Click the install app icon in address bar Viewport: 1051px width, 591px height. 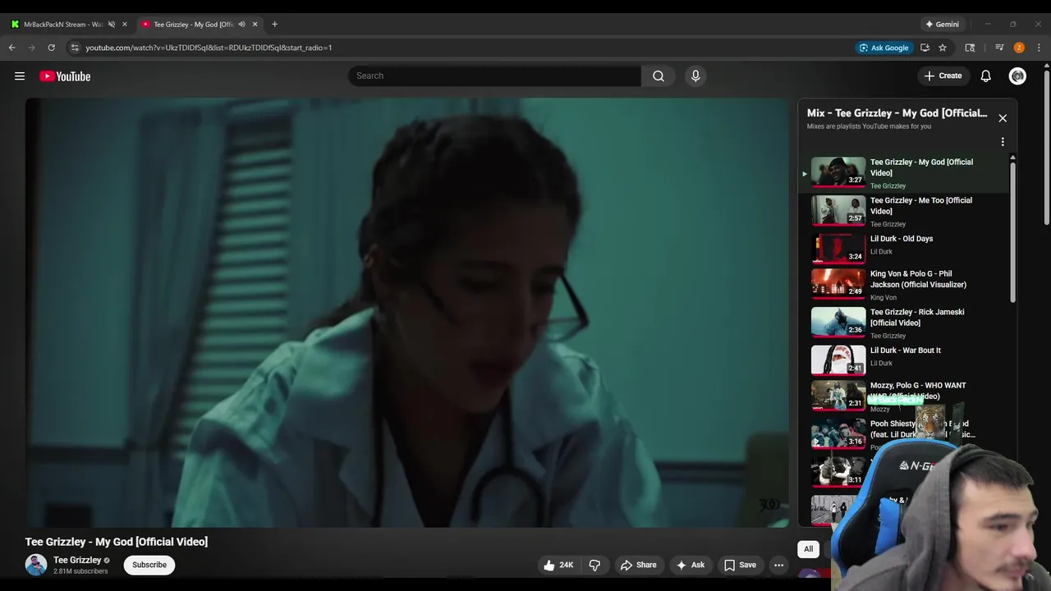(x=925, y=48)
